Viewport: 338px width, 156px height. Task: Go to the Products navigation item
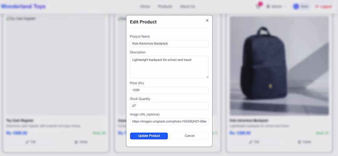165,6
